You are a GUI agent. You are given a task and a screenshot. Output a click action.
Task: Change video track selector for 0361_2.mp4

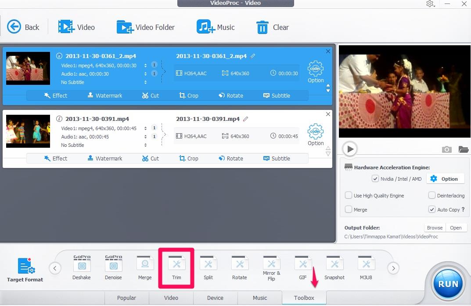coord(145,66)
